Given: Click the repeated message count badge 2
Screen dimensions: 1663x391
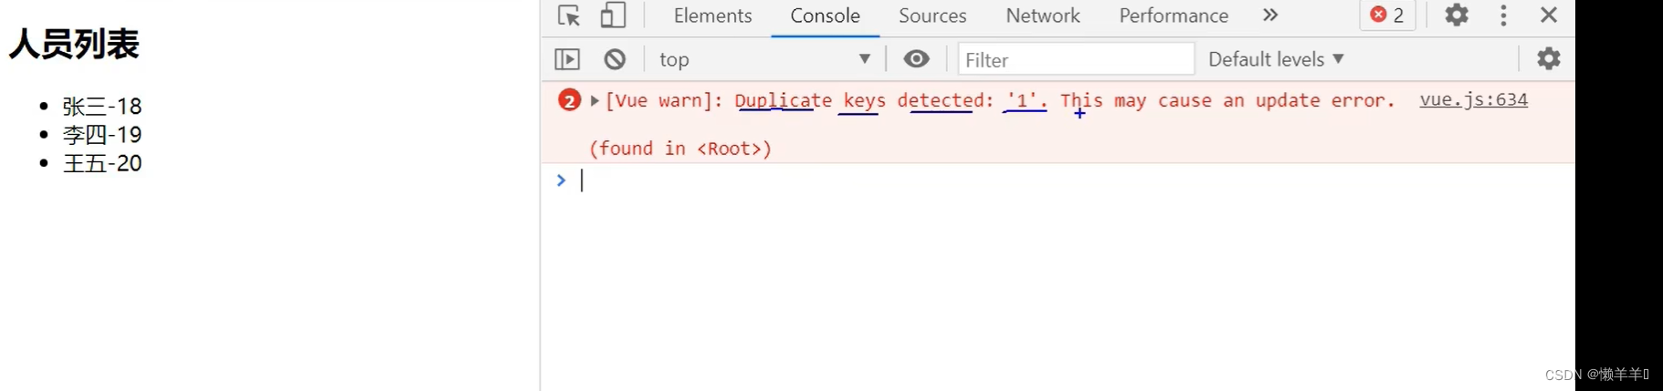Looking at the screenshot, I should click(x=569, y=100).
